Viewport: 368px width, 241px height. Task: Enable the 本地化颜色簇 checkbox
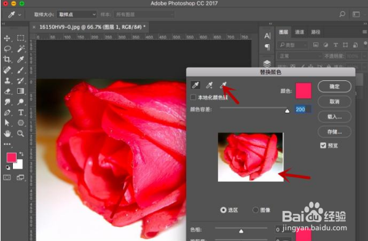193,97
